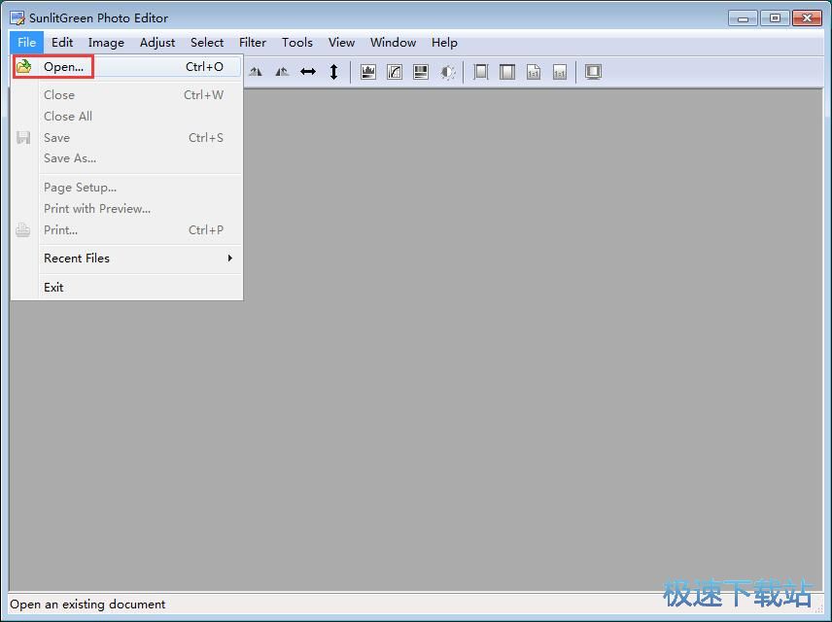The height and width of the screenshot is (622, 832).
Task: Click the first mirror triangles icon in toolbar
Action: click(256, 72)
